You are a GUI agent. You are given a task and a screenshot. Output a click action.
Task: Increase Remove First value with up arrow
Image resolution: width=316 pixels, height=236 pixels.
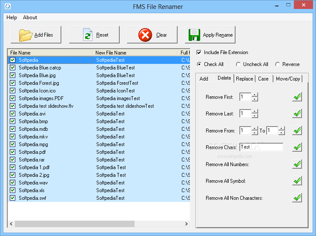255,95
